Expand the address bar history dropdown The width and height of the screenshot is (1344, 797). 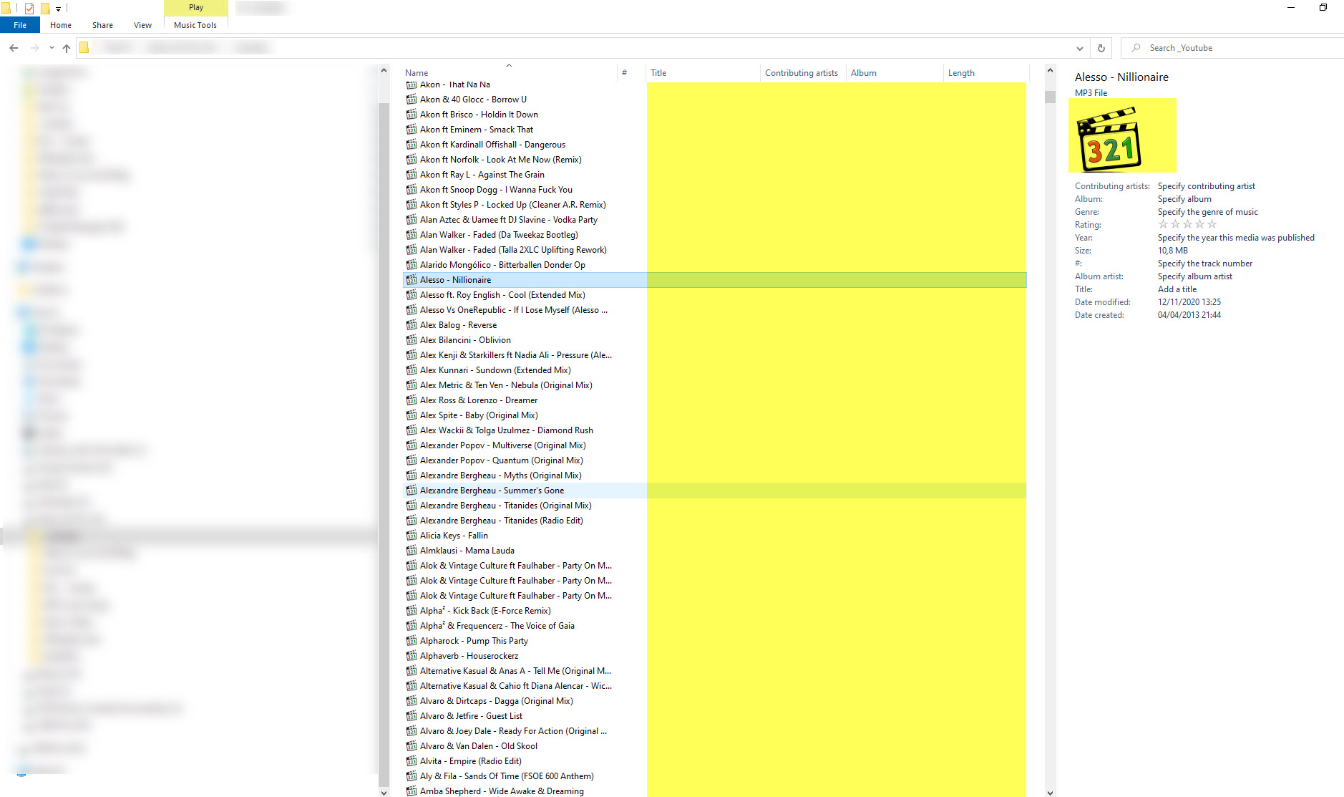pyautogui.click(x=1079, y=48)
